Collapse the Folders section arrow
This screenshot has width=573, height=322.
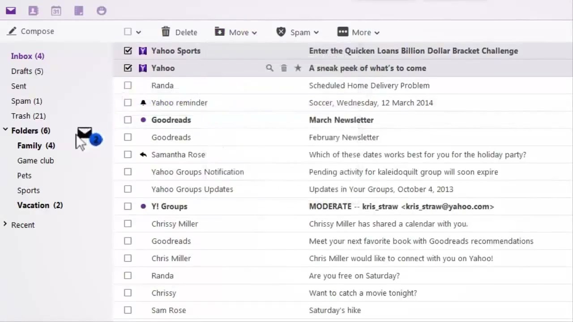point(5,130)
